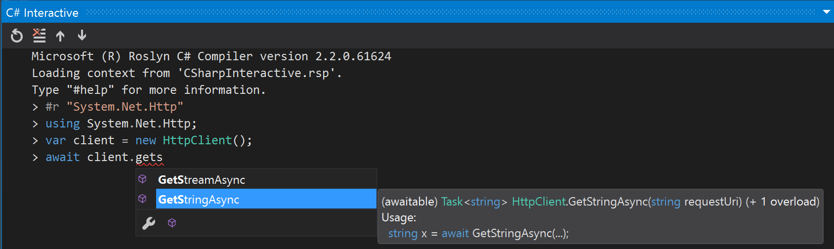The width and height of the screenshot is (834, 249).
Task: Click the Reset interactive window icon
Action: (x=17, y=36)
